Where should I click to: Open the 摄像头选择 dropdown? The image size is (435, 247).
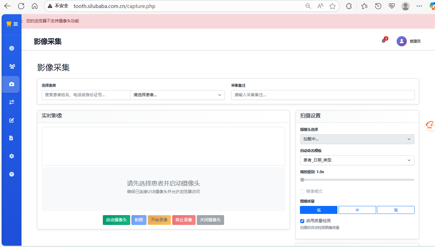tap(357, 139)
